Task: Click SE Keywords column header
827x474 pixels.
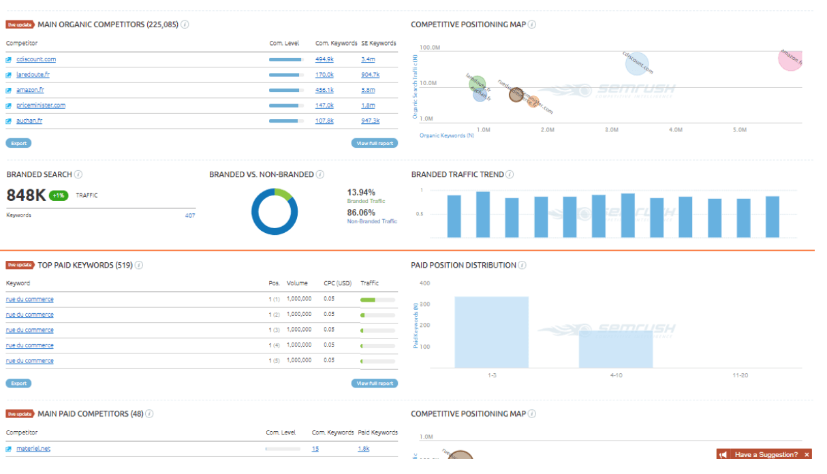Action: click(x=379, y=43)
